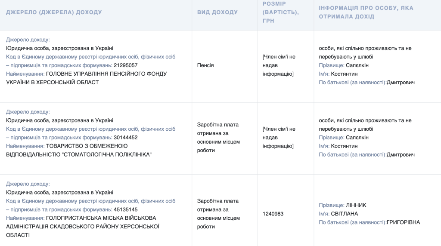441x246 pixels.
Task: Click 'ГОЛОВНЕ УПРАВЛІННЯ ПЕНСІЙНОГО ФОНДУ' name text
Action: click(x=106, y=74)
